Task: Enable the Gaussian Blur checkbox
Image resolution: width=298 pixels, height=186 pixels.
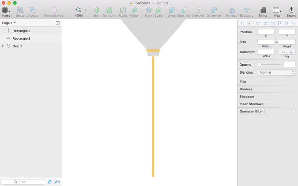Action: (x=294, y=112)
